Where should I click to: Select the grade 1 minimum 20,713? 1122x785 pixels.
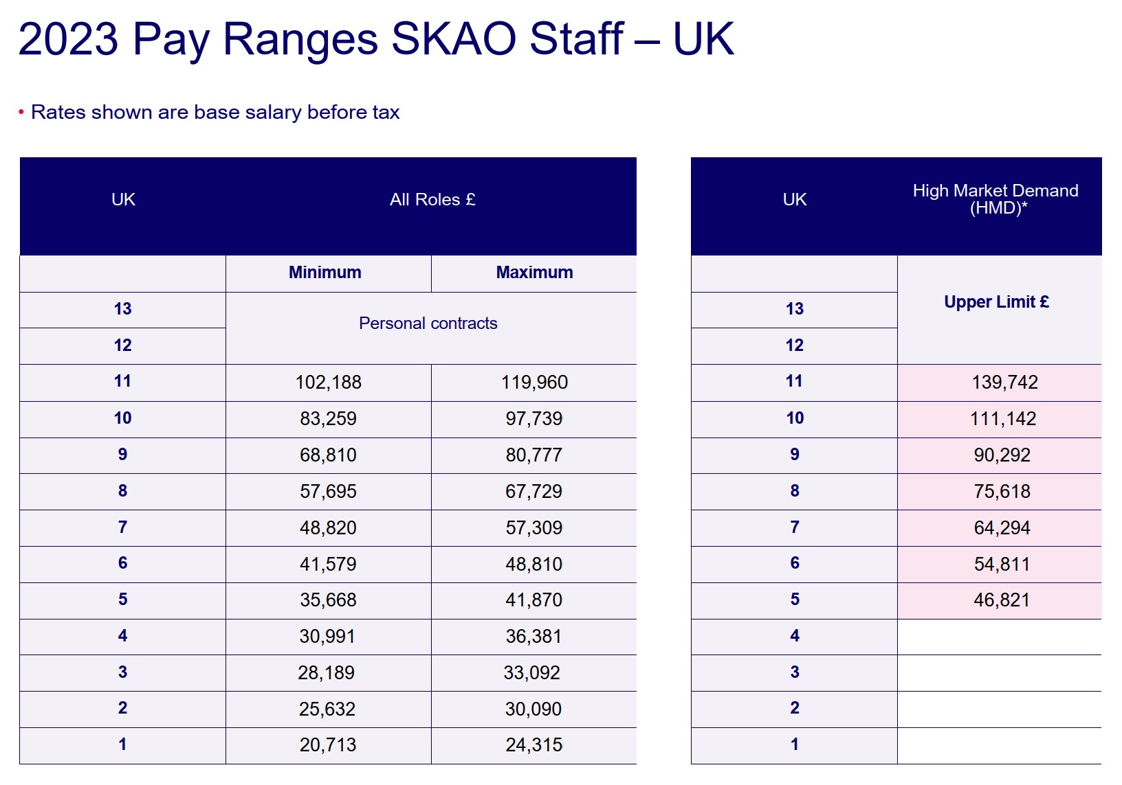[x=328, y=745]
